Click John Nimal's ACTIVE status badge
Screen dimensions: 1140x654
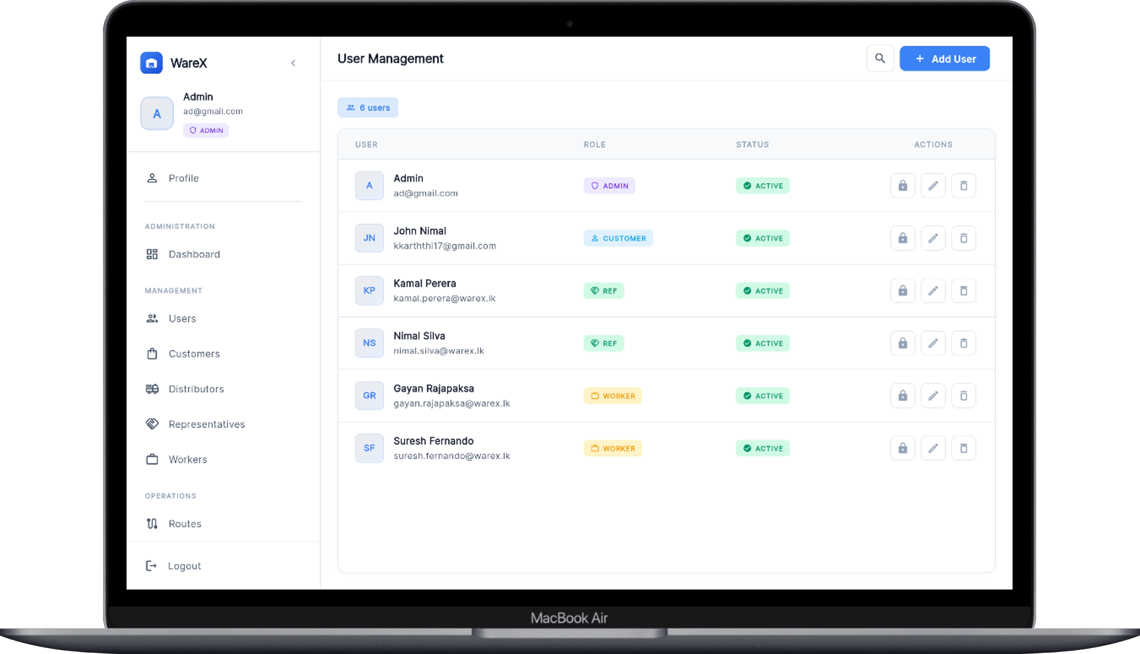763,239
